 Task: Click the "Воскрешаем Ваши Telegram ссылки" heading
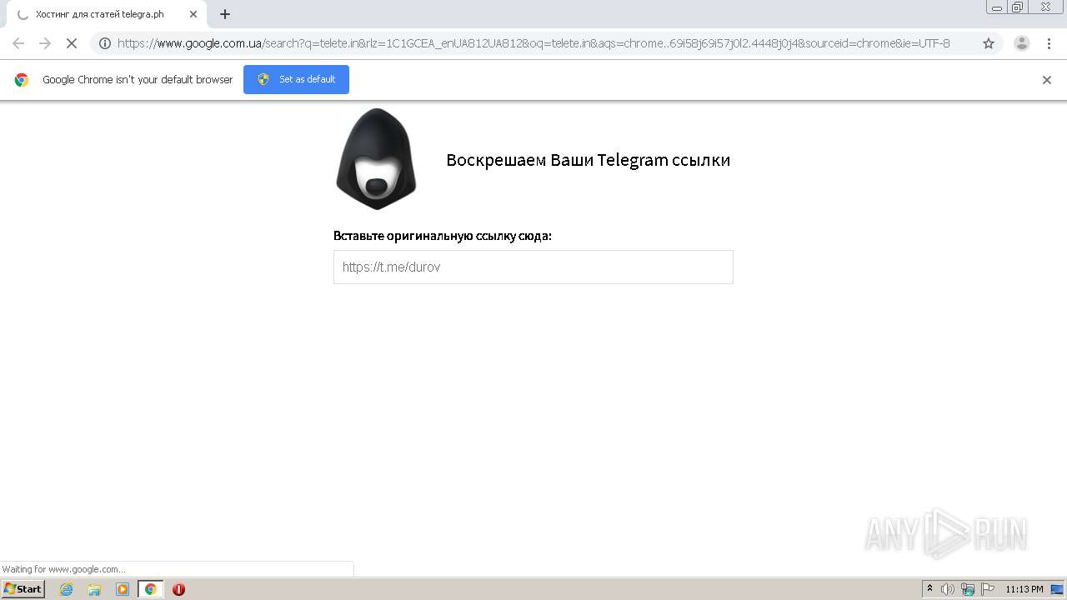[588, 160]
